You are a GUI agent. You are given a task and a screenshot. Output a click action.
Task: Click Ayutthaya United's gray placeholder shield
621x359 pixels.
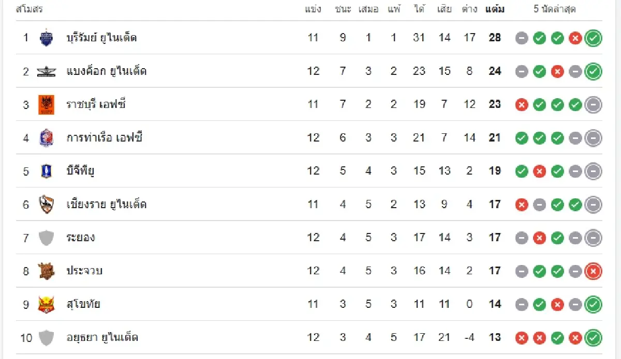click(46, 338)
